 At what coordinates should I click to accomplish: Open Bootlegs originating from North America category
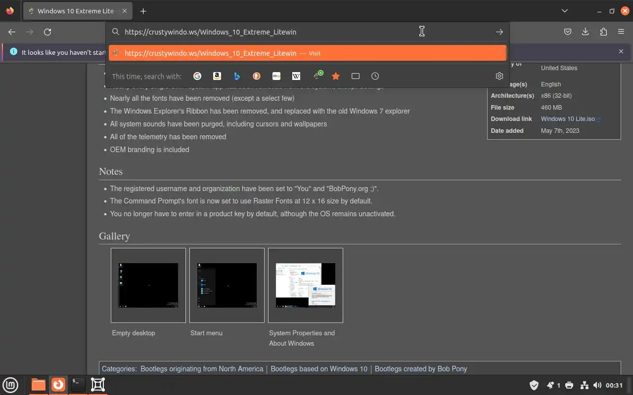click(202, 369)
